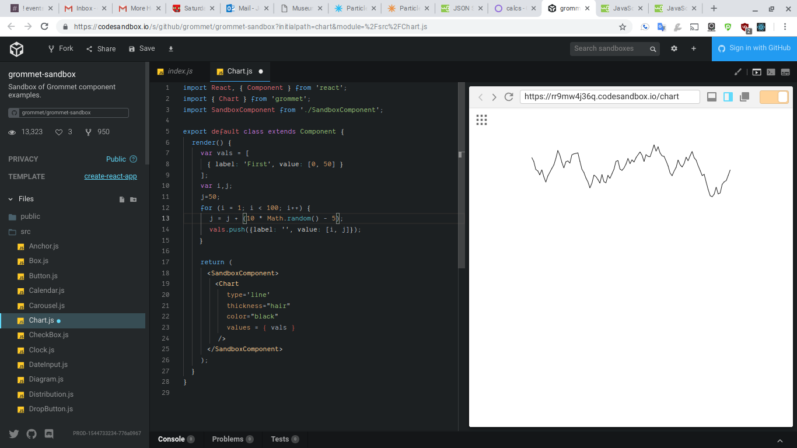Refresh the sandbox preview
The image size is (797, 448).
point(509,97)
